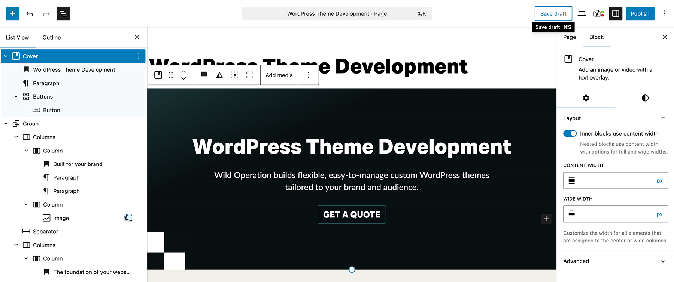Open the block inserter plus button
The image size is (674, 282).
13,13
